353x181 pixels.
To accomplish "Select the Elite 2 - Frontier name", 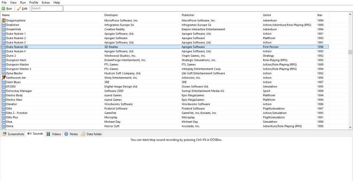I will point(17,113).
